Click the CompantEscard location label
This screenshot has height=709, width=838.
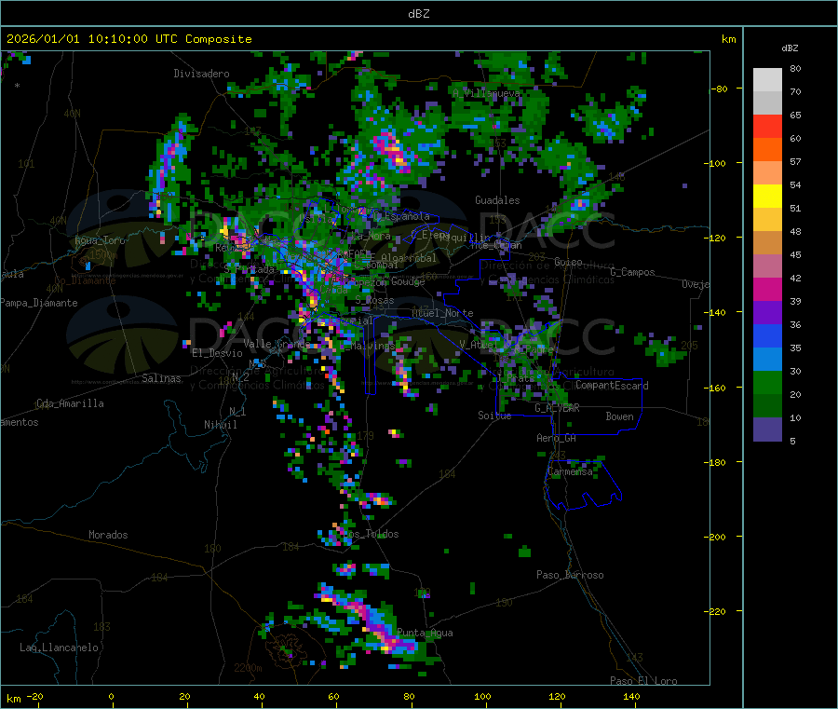(x=612, y=386)
